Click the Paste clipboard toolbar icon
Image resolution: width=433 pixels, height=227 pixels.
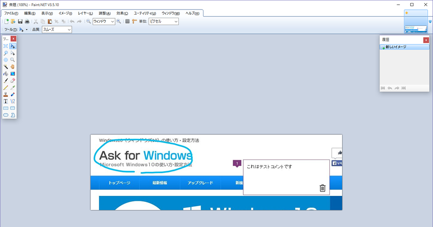click(x=50, y=21)
